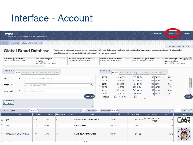Open the Text operator dropdown
193x145 pixels.
point(20,78)
